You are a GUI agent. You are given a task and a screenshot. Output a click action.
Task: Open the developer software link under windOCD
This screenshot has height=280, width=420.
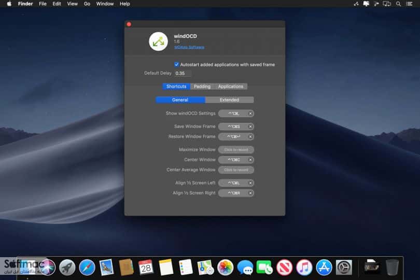click(x=189, y=47)
